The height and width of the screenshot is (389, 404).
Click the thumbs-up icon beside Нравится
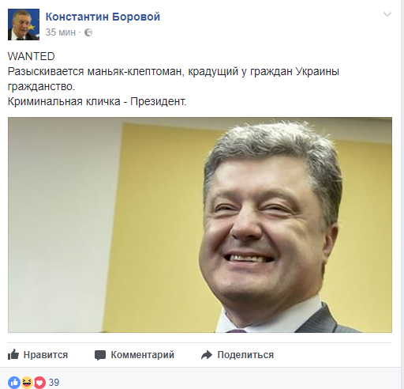(13, 354)
